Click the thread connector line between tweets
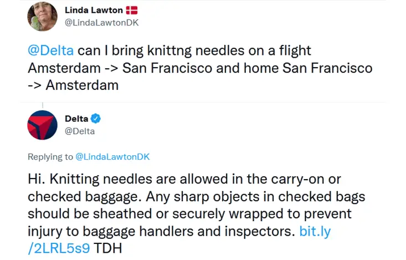The height and width of the screenshot is (260, 406). tap(43, 105)
